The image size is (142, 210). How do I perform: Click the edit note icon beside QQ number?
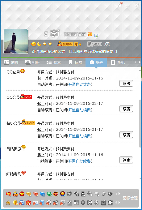click(x=96, y=35)
